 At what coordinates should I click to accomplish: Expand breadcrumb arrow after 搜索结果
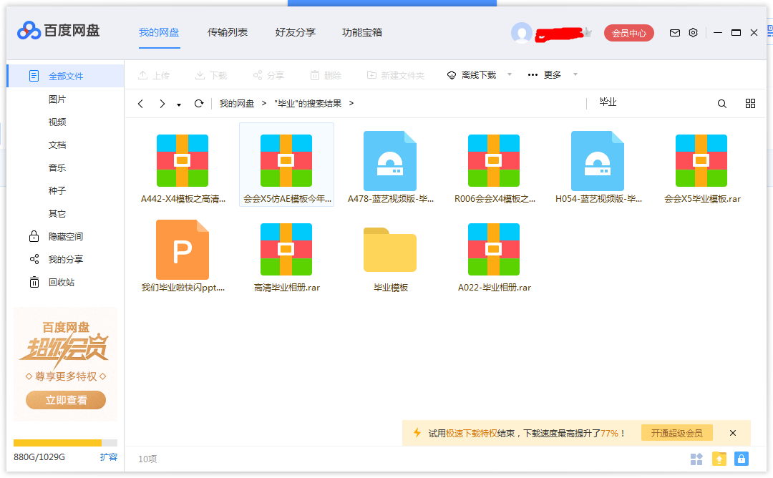(x=351, y=104)
